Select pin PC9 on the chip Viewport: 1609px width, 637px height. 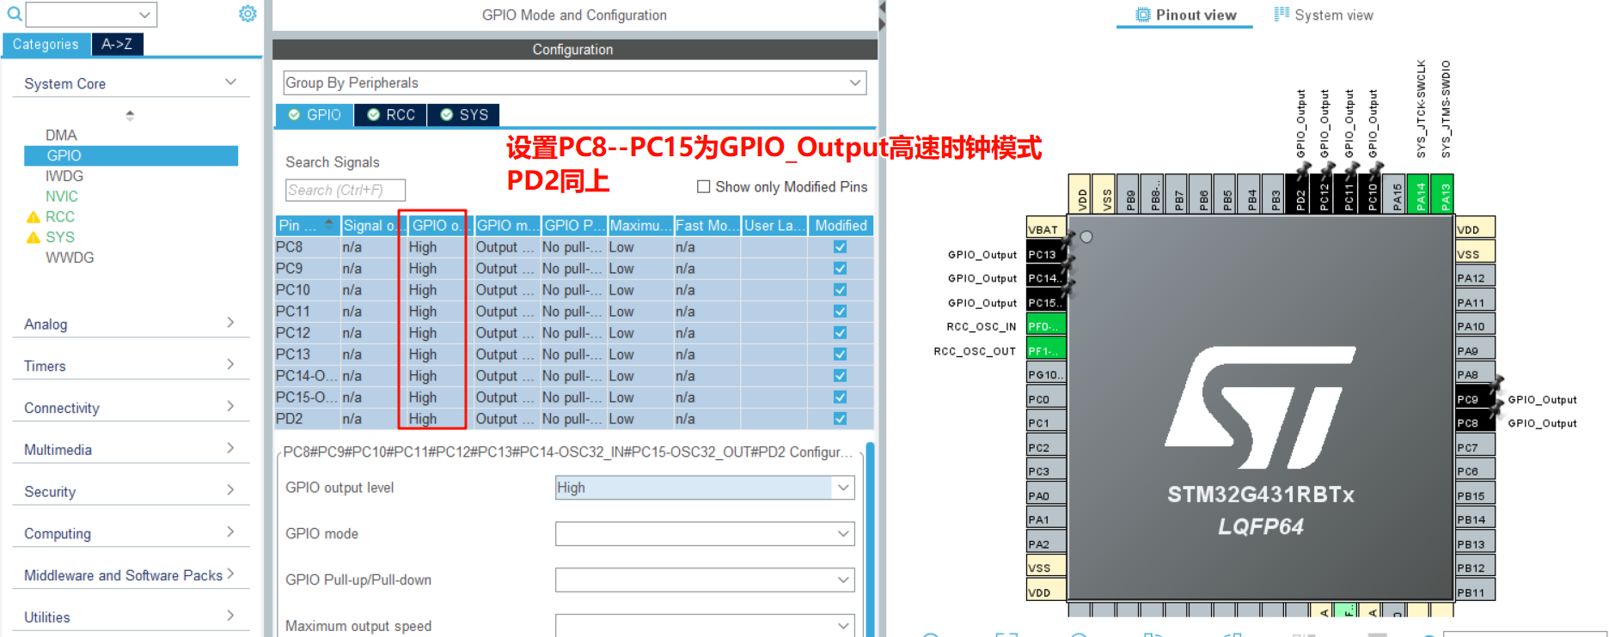click(1475, 399)
